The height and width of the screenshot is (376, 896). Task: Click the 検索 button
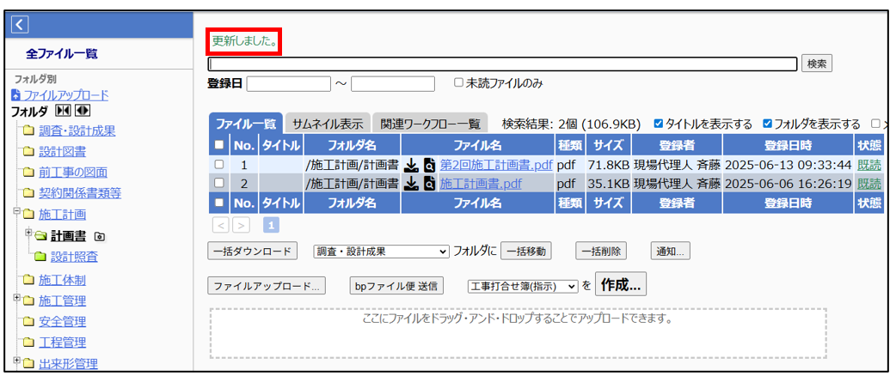816,64
